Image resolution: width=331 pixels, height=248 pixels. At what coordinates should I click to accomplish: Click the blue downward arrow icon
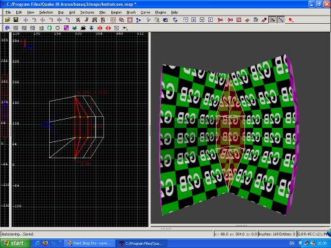[x=91, y=28]
